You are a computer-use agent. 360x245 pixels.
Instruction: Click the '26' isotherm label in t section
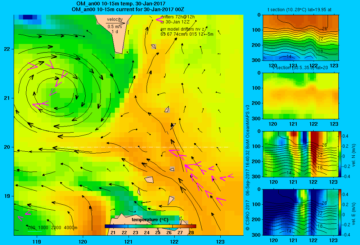(324, 29)
